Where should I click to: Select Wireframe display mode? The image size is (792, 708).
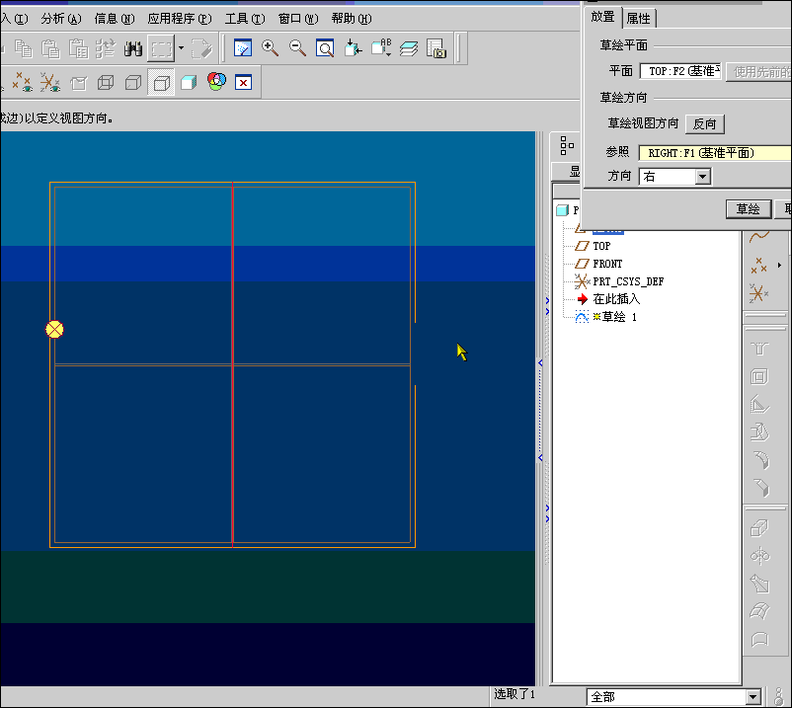point(106,83)
